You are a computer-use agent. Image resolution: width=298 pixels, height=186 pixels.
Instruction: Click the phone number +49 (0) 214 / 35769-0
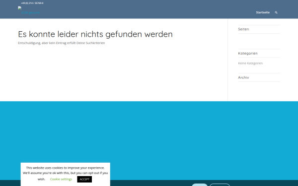(32, 3)
